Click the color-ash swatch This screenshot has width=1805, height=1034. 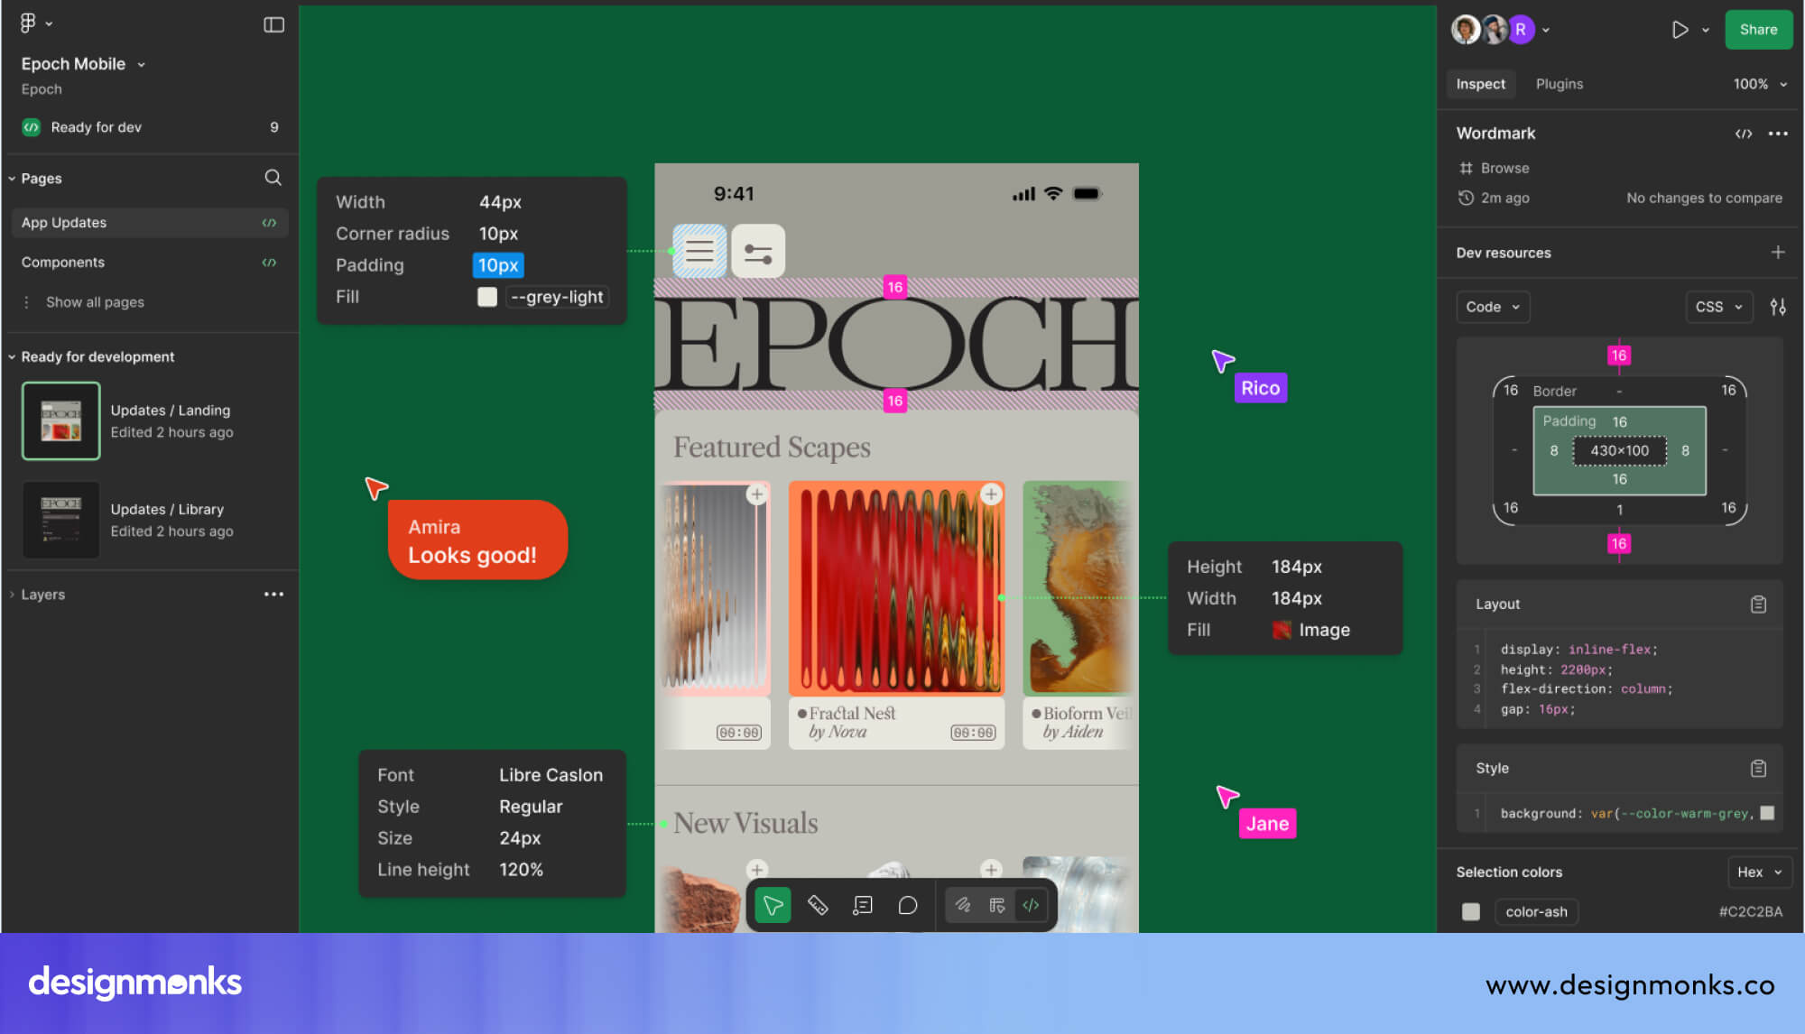click(1471, 911)
